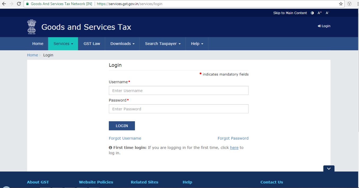Screen dimensions: 359x188
Task: Click the Goods and Services Tax title
Action: (x=86, y=27)
